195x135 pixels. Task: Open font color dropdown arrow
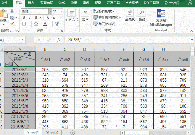[x=49, y=24]
